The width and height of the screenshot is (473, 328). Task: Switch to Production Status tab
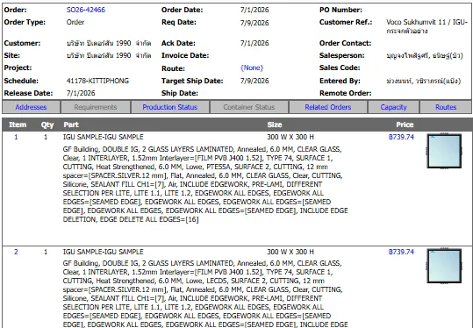pyautogui.click(x=170, y=107)
